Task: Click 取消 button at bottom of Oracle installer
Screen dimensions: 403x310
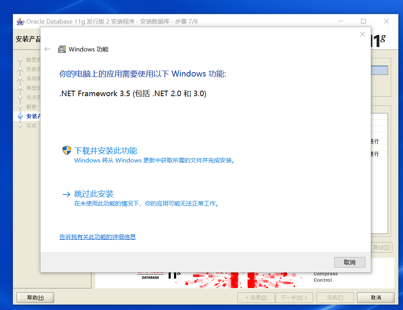Action: tap(376, 298)
